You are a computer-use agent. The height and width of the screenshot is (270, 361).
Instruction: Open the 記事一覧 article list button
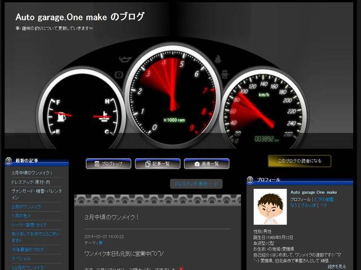tap(158, 164)
